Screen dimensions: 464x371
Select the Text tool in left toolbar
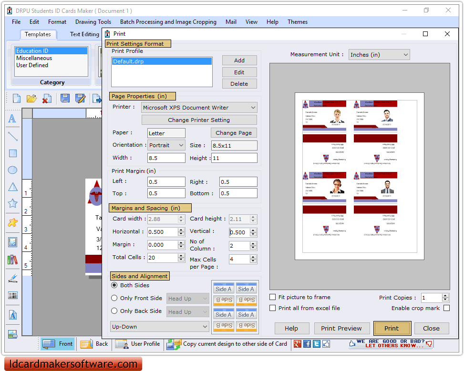click(x=12, y=119)
